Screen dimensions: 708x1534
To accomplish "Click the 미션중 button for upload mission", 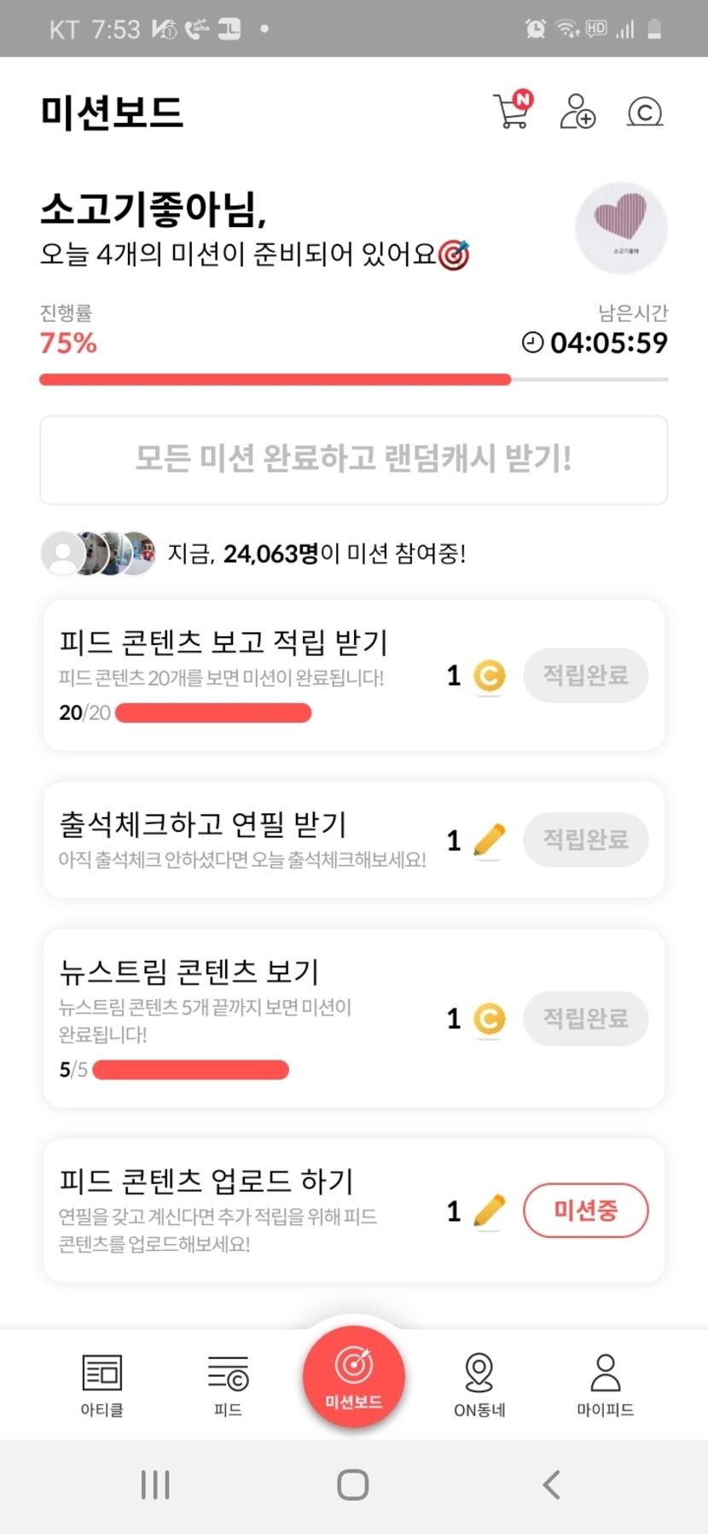I will [585, 1210].
